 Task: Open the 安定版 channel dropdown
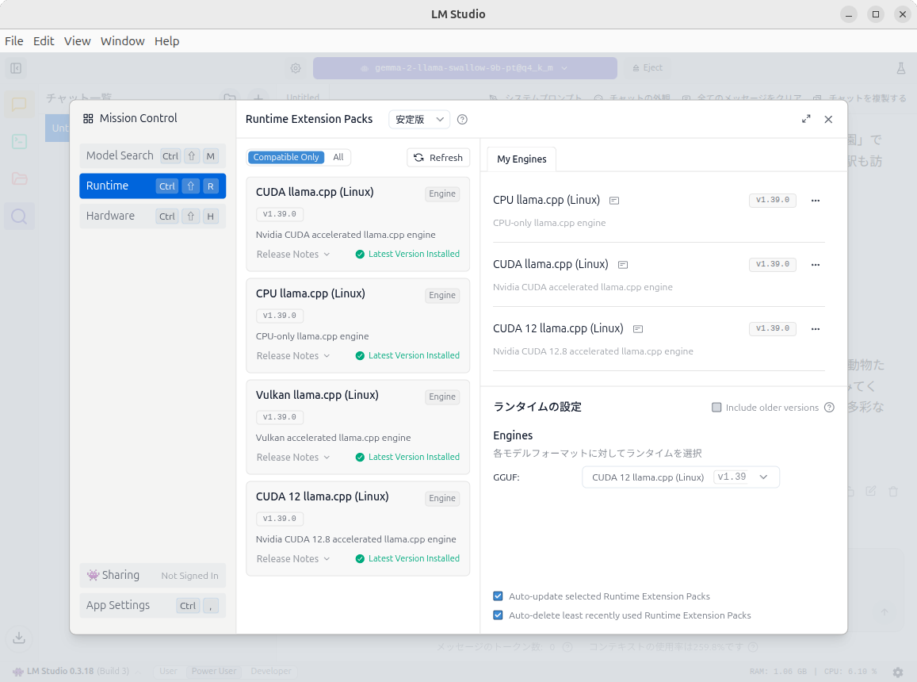click(x=419, y=119)
